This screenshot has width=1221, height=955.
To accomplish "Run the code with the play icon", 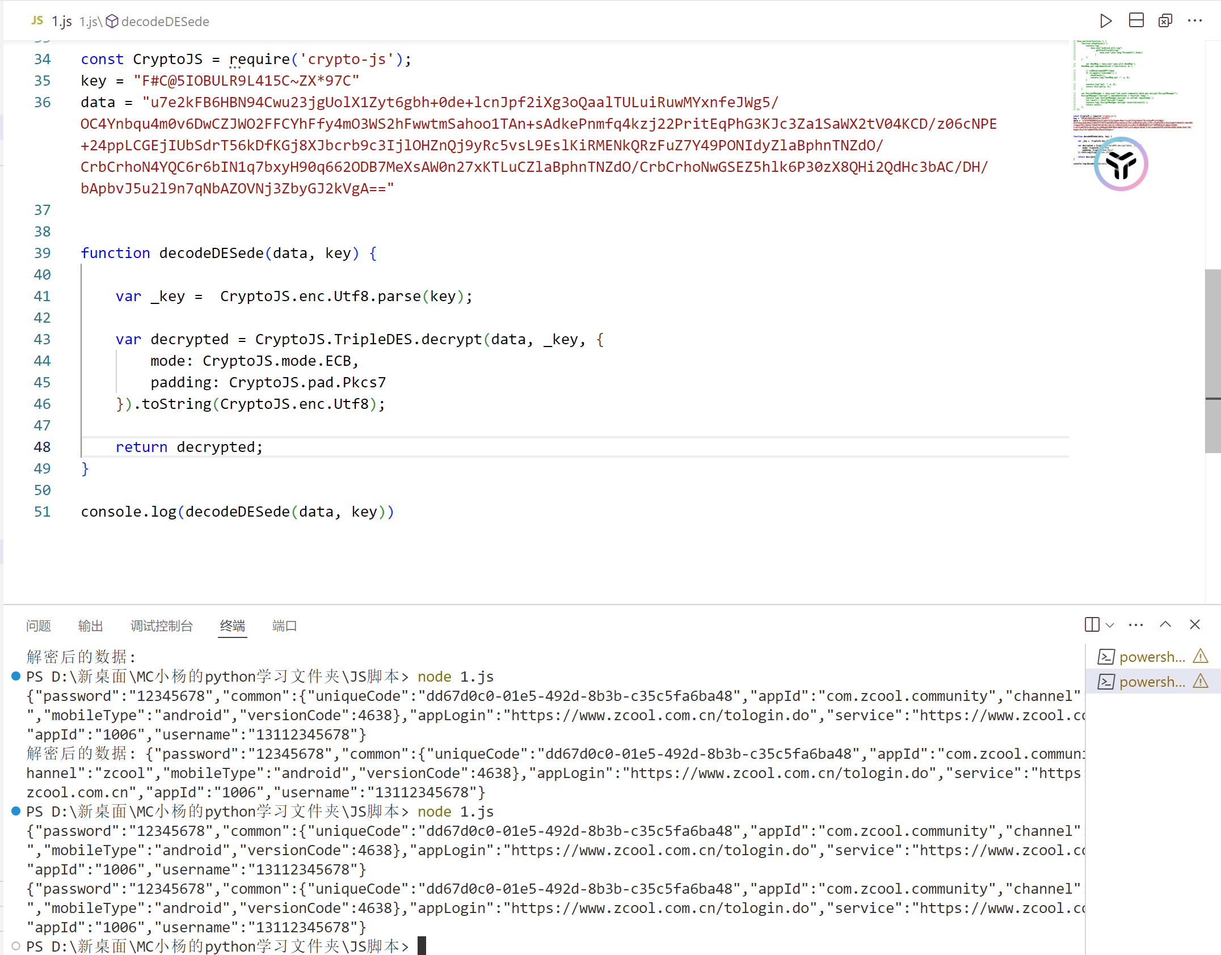I will click(1105, 21).
